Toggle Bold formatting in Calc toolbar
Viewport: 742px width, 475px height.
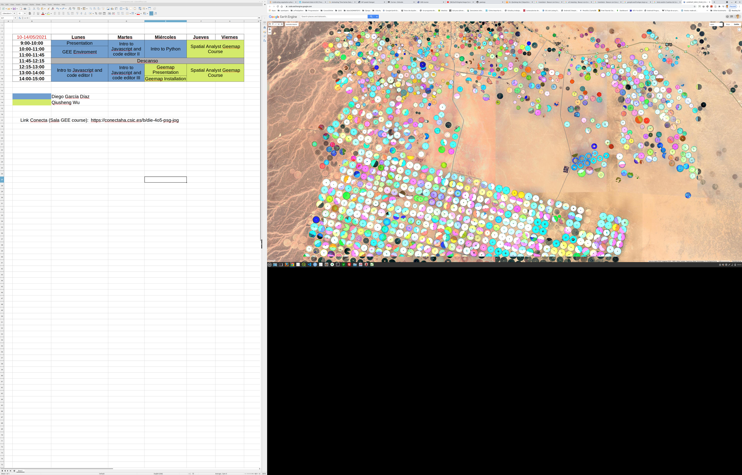(30, 13)
